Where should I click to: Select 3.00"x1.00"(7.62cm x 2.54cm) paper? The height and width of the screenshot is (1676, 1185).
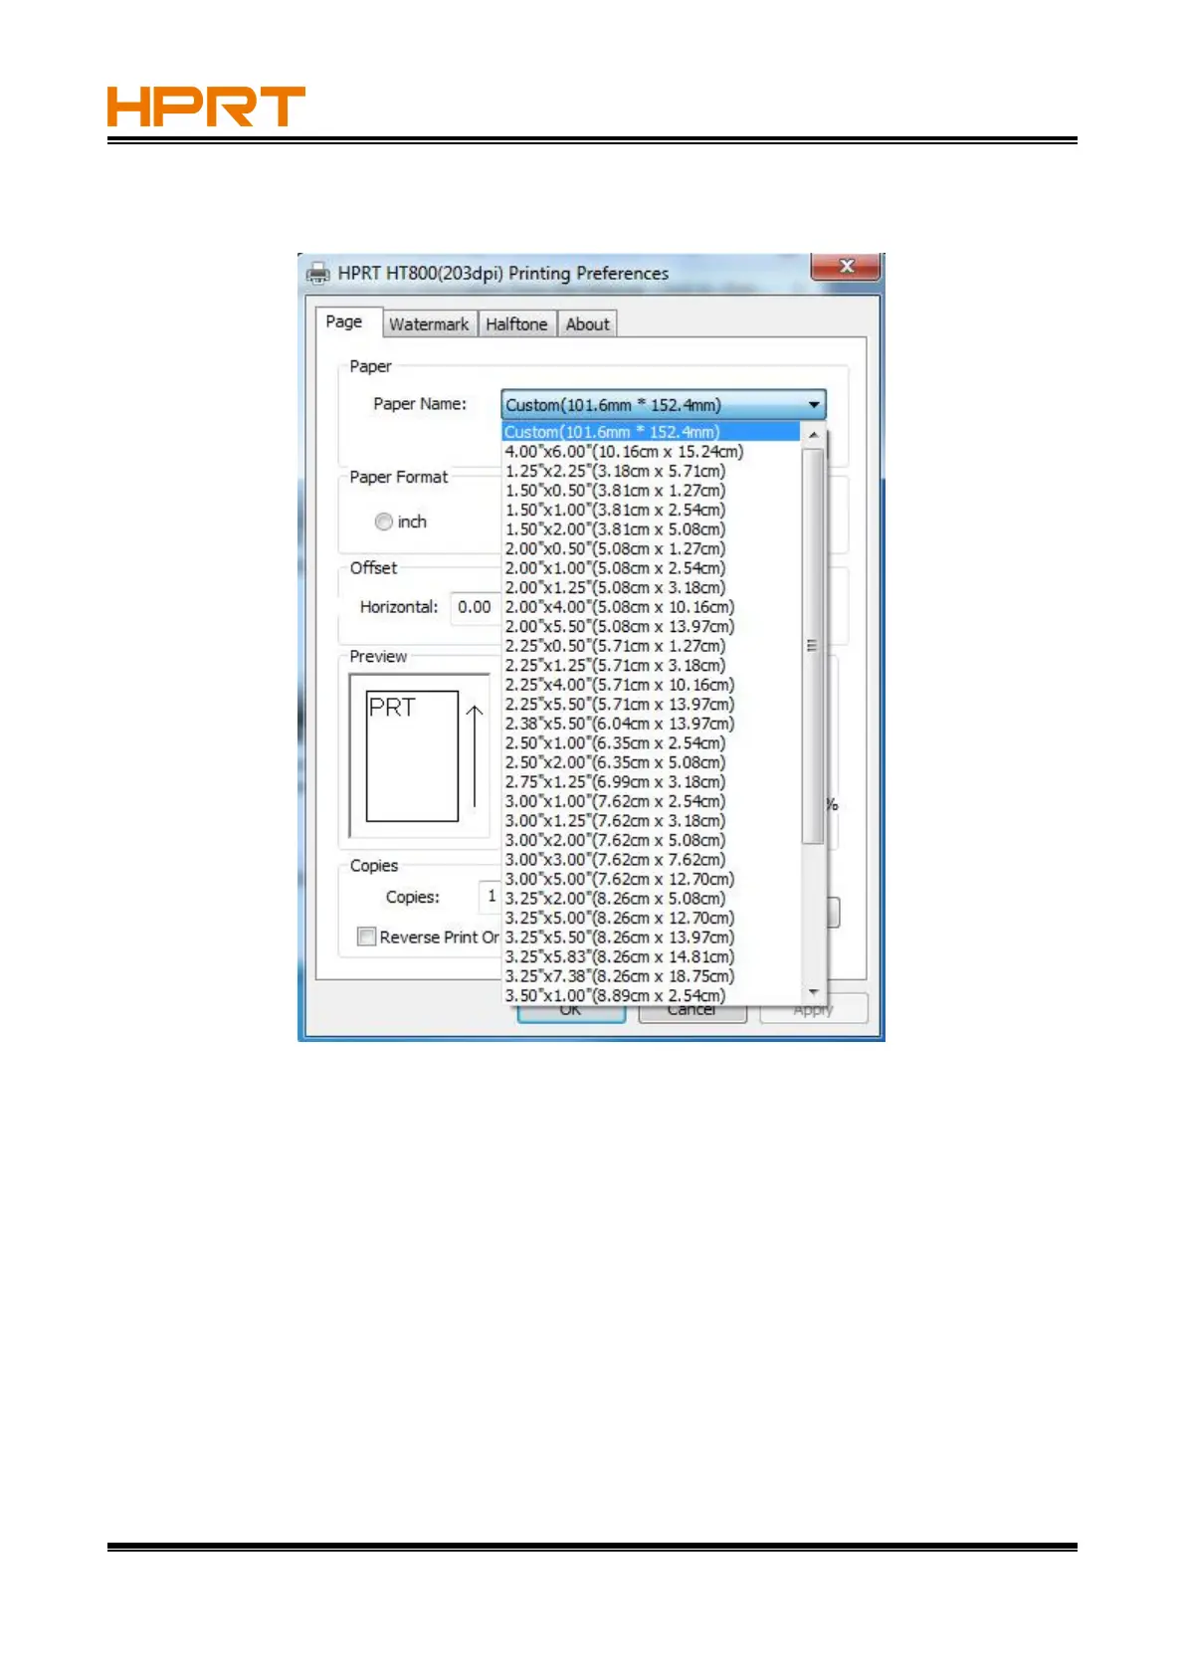pos(651,800)
